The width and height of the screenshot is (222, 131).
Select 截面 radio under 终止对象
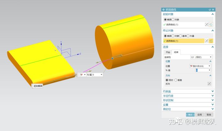[165, 36]
